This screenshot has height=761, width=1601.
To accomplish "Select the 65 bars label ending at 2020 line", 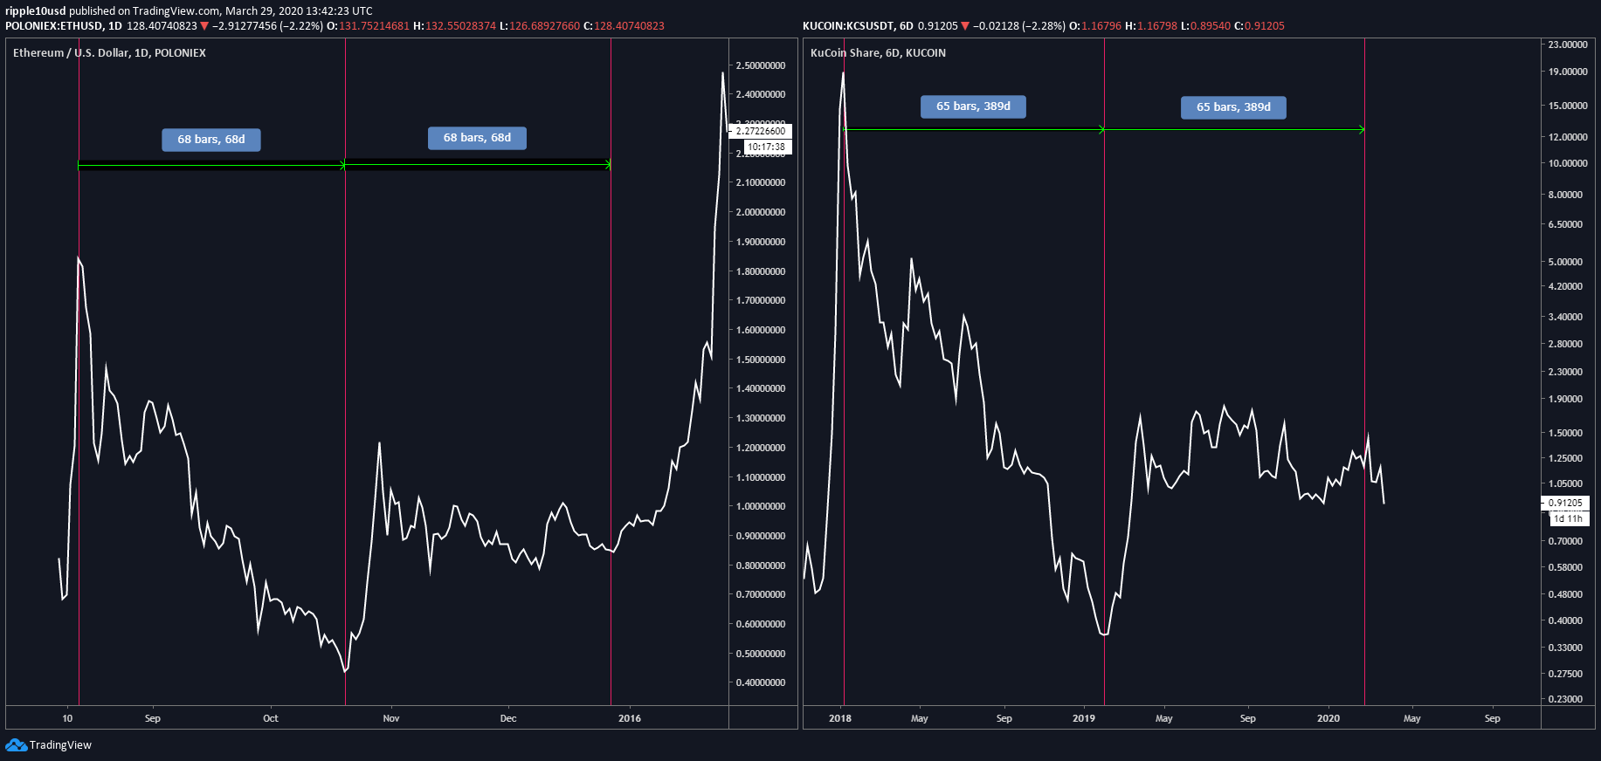I will click(x=1233, y=107).
